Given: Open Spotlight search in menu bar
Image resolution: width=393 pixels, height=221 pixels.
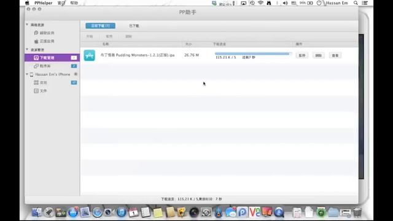Looking at the screenshot, I should pyautogui.click(x=356, y=3).
